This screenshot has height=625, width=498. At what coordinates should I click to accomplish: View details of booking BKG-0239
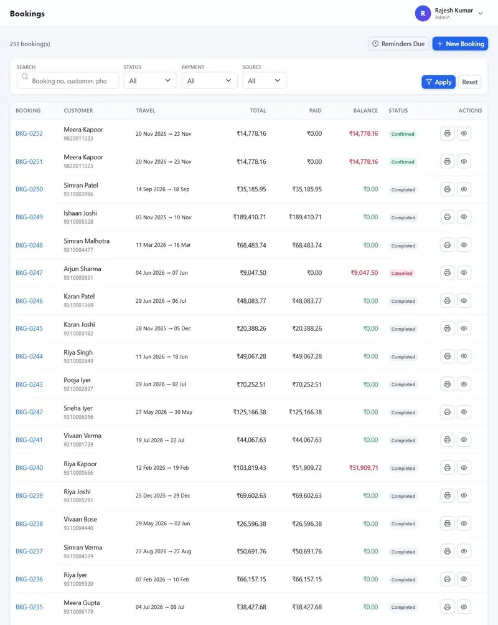[464, 495]
